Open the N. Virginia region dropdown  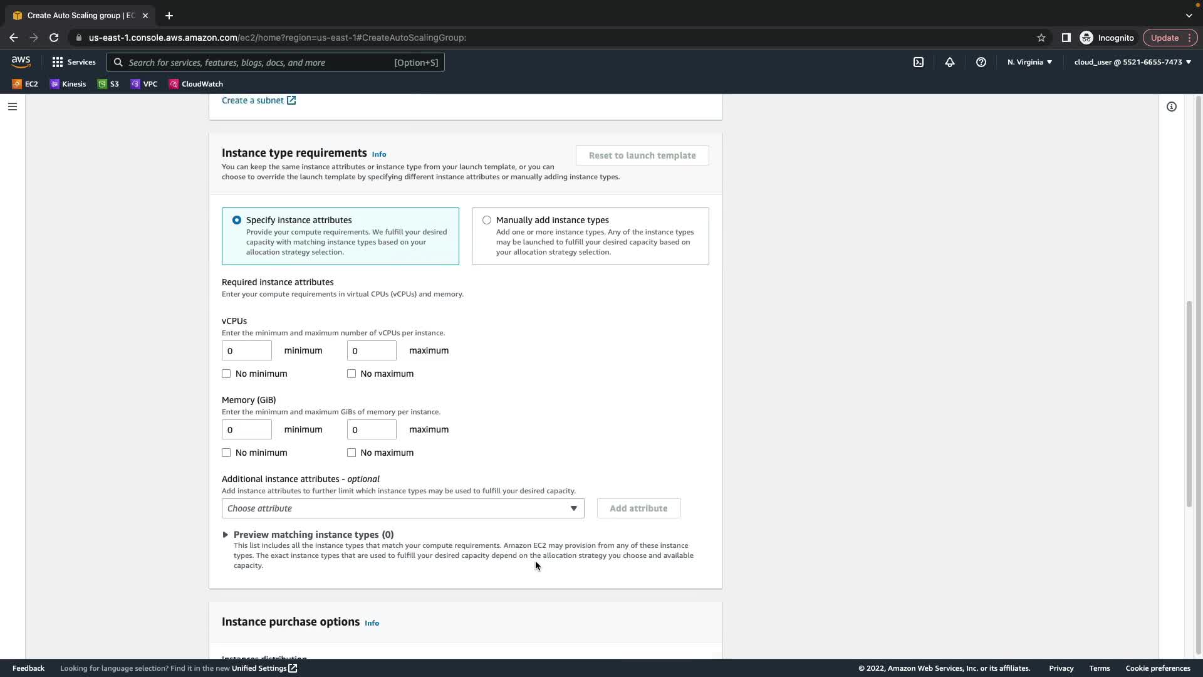tap(1029, 62)
